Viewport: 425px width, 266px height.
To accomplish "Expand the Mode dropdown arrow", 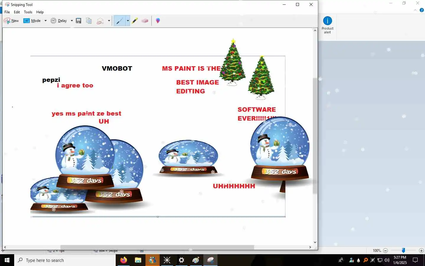I will click(45, 21).
